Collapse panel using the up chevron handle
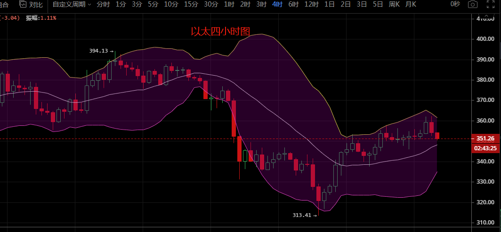 487,15
